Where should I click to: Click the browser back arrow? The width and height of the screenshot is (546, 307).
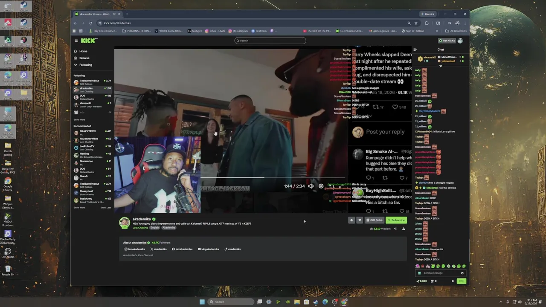pyautogui.click(x=76, y=23)
